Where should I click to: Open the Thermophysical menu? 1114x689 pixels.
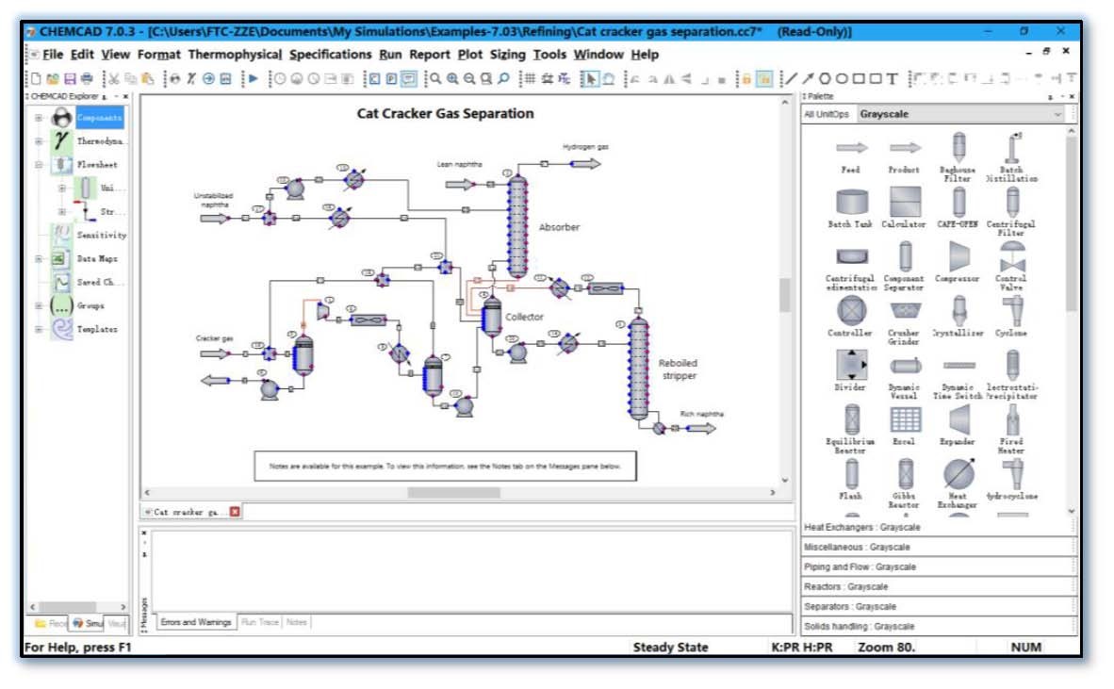tap(236, 55)
